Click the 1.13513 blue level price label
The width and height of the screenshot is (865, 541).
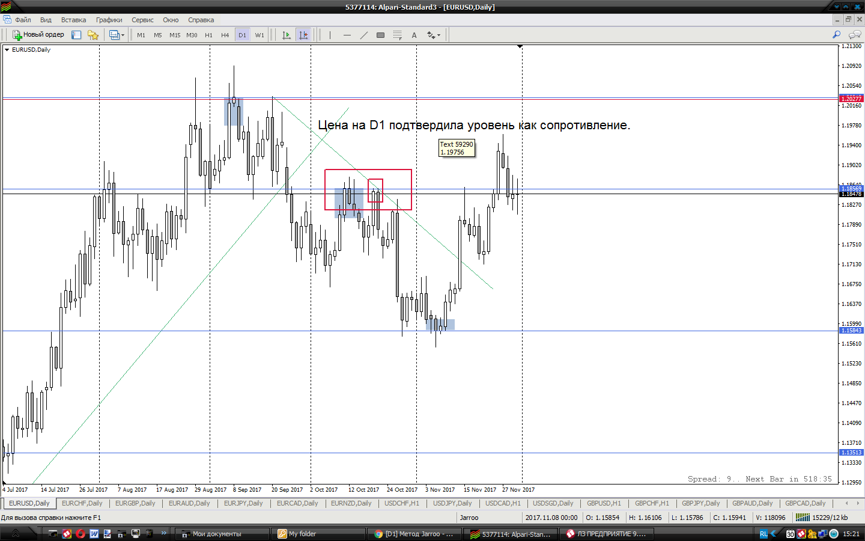851,453
